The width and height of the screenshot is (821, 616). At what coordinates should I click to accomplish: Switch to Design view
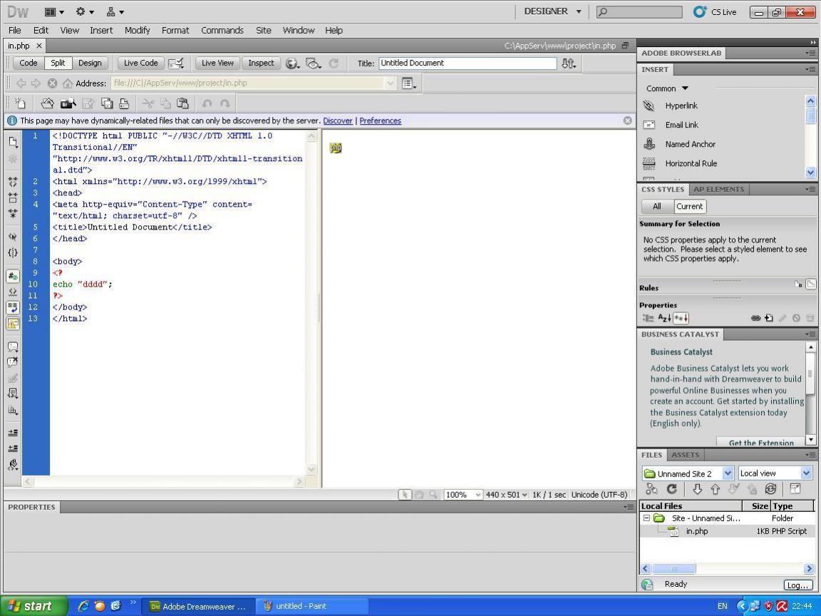[90, 63]
